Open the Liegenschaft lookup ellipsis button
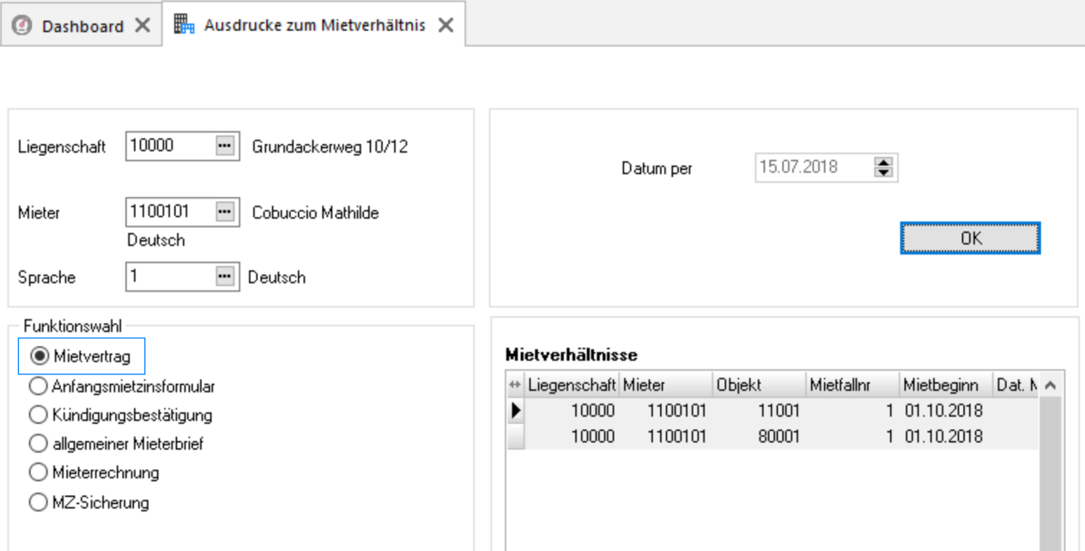Viewport: 1085px width, 551px height. (x=225, y=147)
